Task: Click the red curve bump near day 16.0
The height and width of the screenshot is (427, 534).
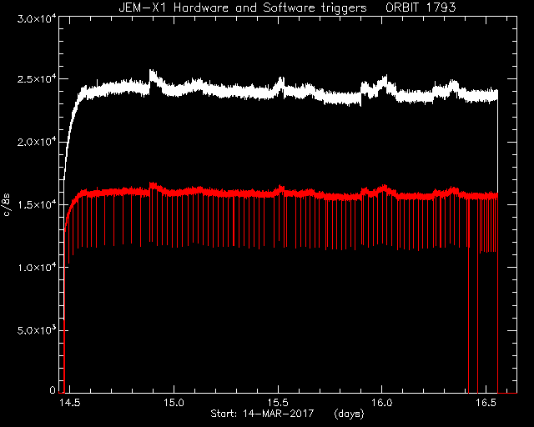Action: point(384,188)
